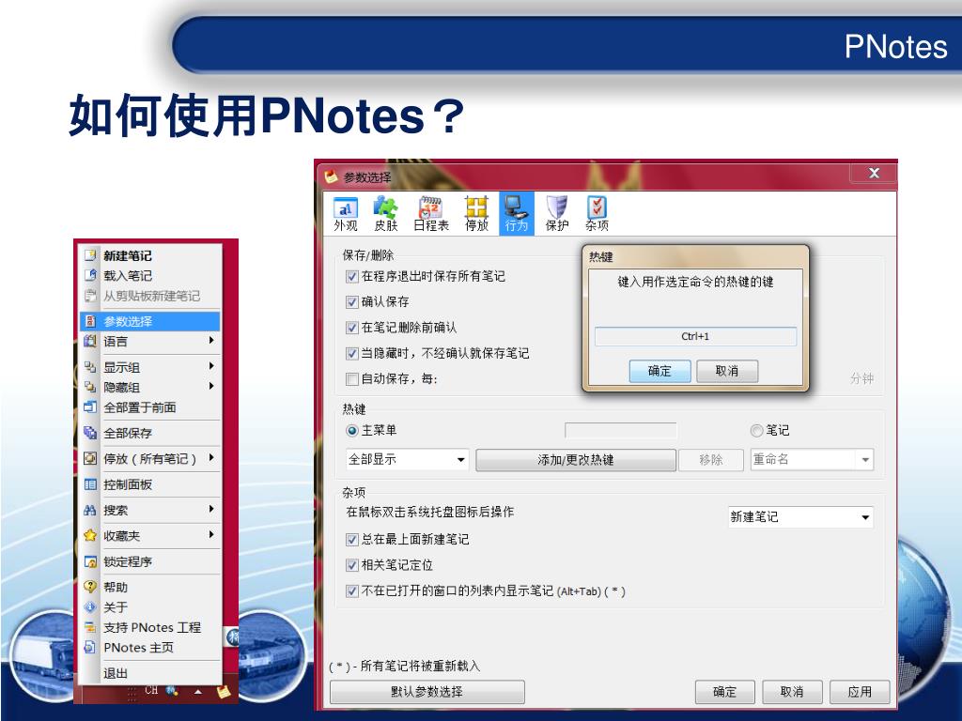
Task: Click the 隐藏组 hide group icon
Action: 90,387
